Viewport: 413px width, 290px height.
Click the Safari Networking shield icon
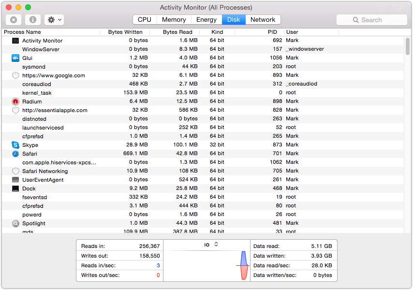15,171
